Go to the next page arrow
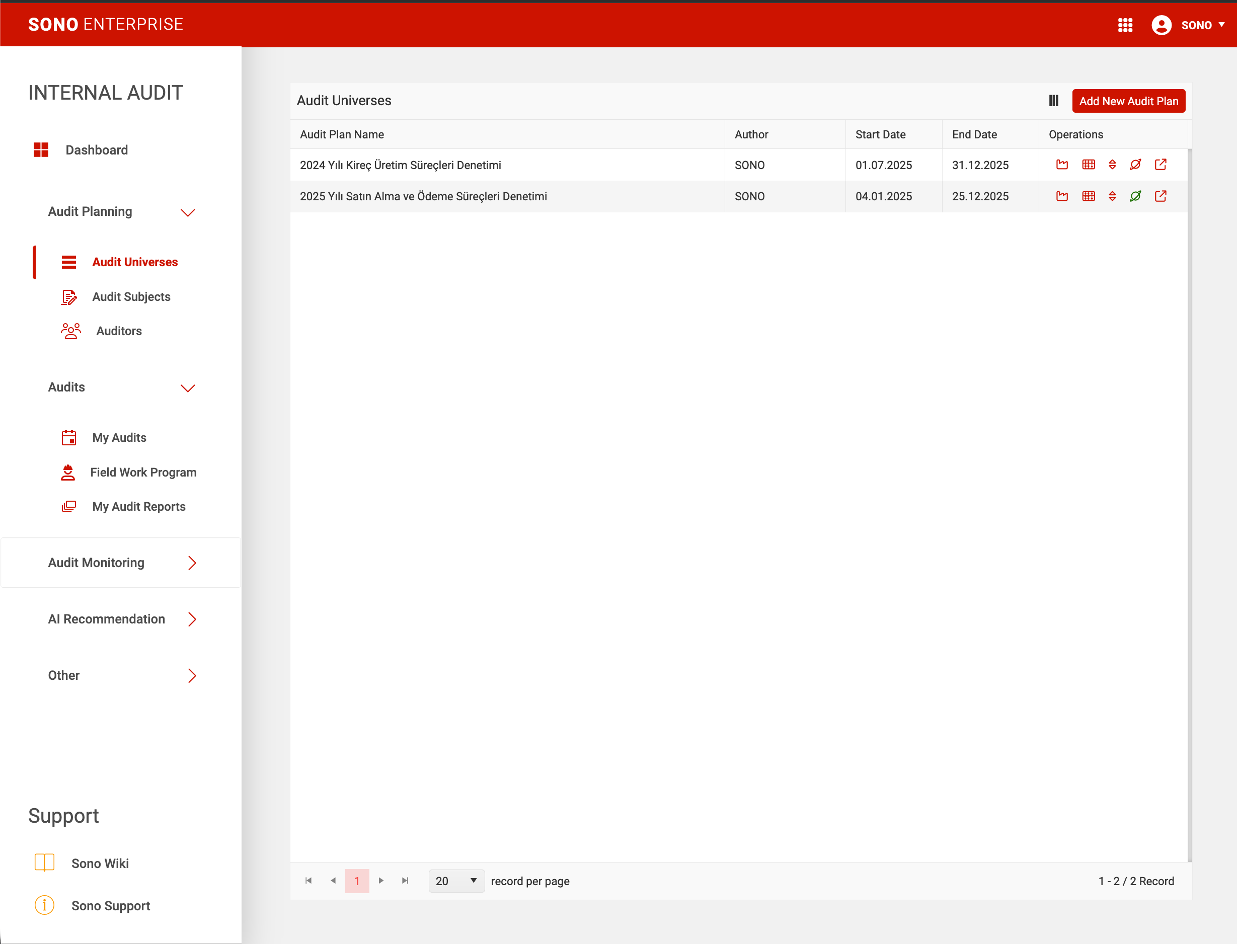 381,881
